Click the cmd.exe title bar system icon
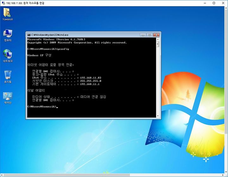The image size is (228, 177). pyautogui.click(x=29, y=35)
